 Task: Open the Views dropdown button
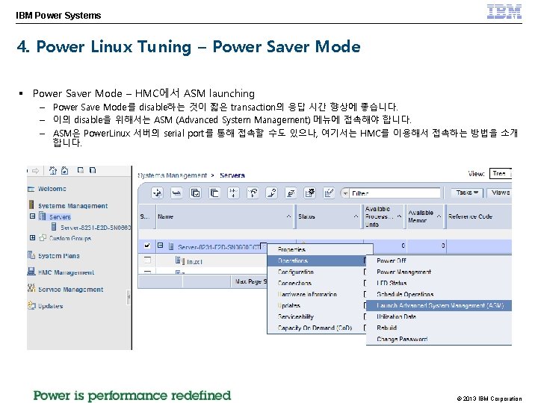500,193
